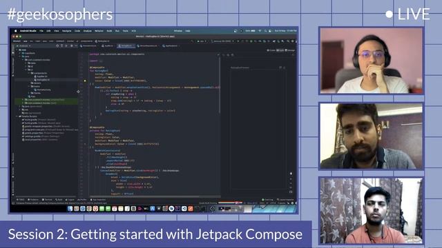This screenshot has height=248, width=442.
Task: Open the App Inspection tool window
Action: point(98,200)
